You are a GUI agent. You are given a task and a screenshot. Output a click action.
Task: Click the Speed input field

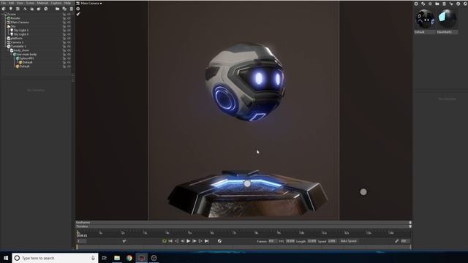coord(332,241)
